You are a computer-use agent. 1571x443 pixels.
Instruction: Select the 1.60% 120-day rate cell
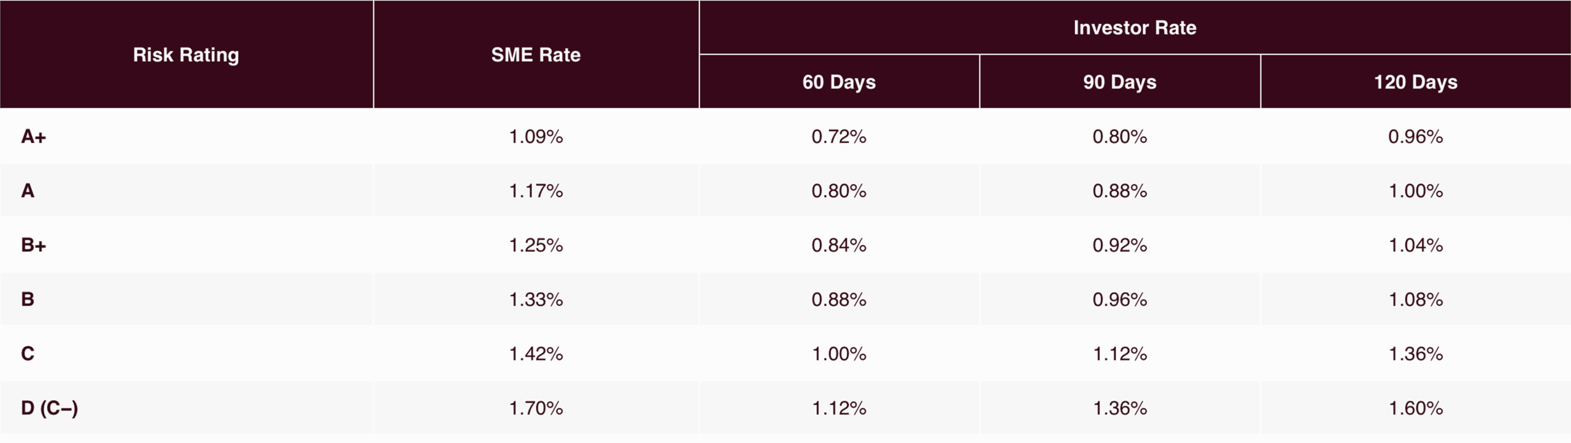coord(1415,408)
